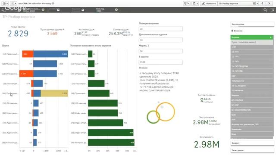This screenshot has height=155, width=276.
Task: Click the Изменить edit button
Action: coord(209,3)
